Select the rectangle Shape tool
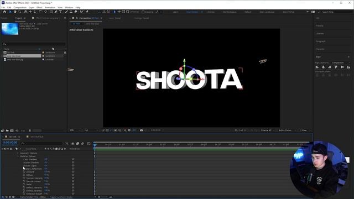 (x=51, y=12)
